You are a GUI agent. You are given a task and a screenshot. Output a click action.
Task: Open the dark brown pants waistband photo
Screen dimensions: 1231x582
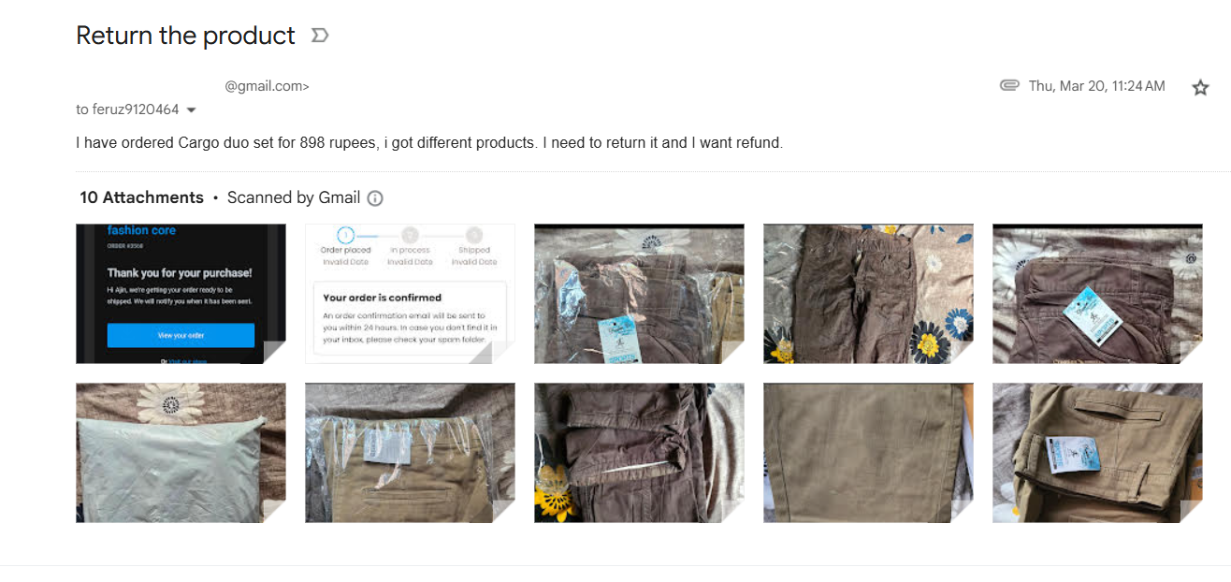point(639,453)
